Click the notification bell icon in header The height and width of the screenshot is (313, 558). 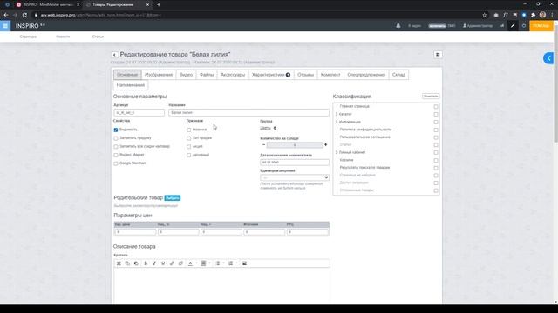coord(398,26)
